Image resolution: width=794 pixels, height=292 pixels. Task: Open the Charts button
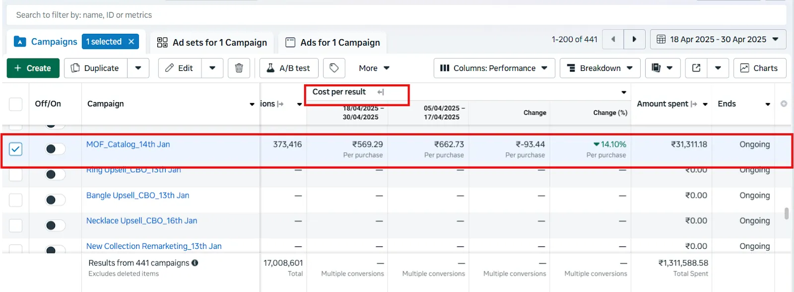pyautogui.click(x=760, y=68)
